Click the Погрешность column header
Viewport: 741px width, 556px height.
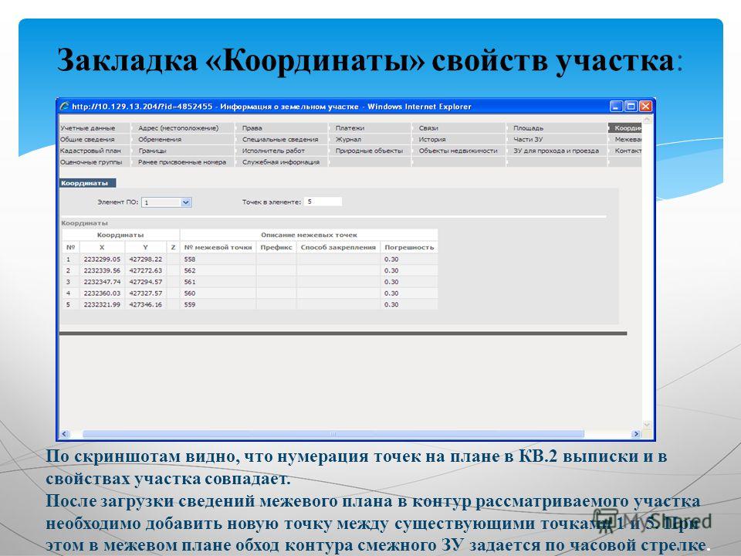click(409, 247)
